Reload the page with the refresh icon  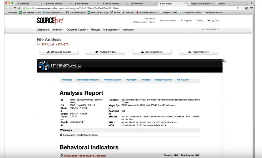pos(15,8)
